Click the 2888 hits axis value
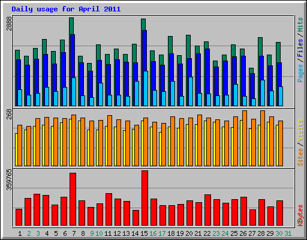The width and height of the screenshot is (307, 240). click(x=9, y=23)
